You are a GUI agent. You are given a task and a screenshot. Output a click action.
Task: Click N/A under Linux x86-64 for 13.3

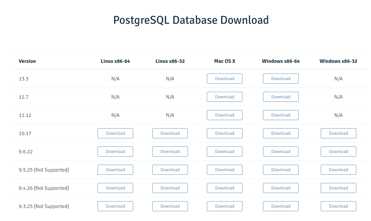coord(115,79)
